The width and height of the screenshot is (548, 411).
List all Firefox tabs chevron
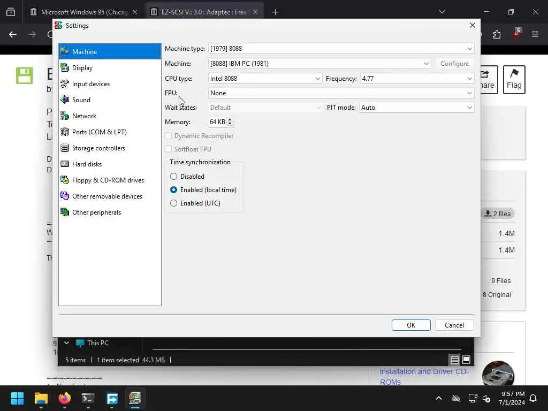tap(442, 12)
